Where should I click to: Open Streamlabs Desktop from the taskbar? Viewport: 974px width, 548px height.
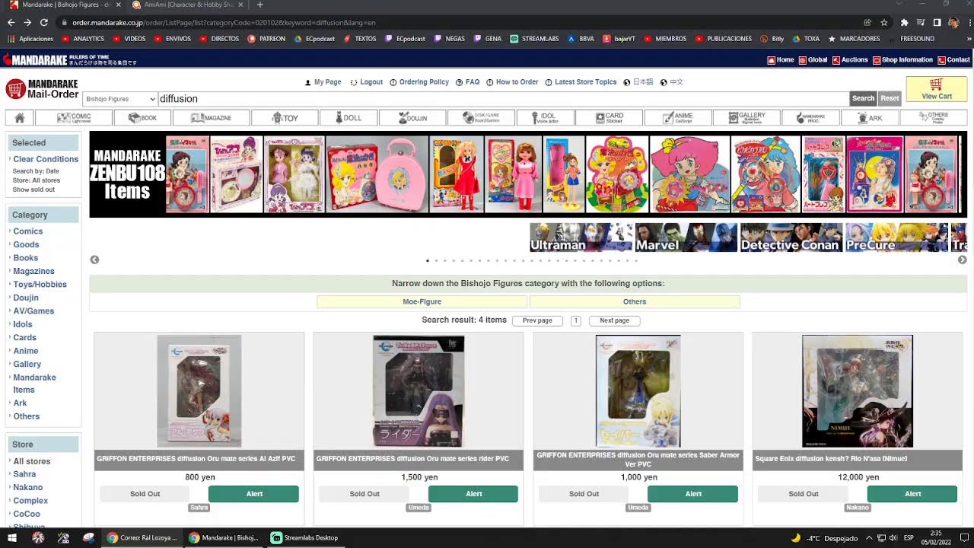tap(304, 537)
